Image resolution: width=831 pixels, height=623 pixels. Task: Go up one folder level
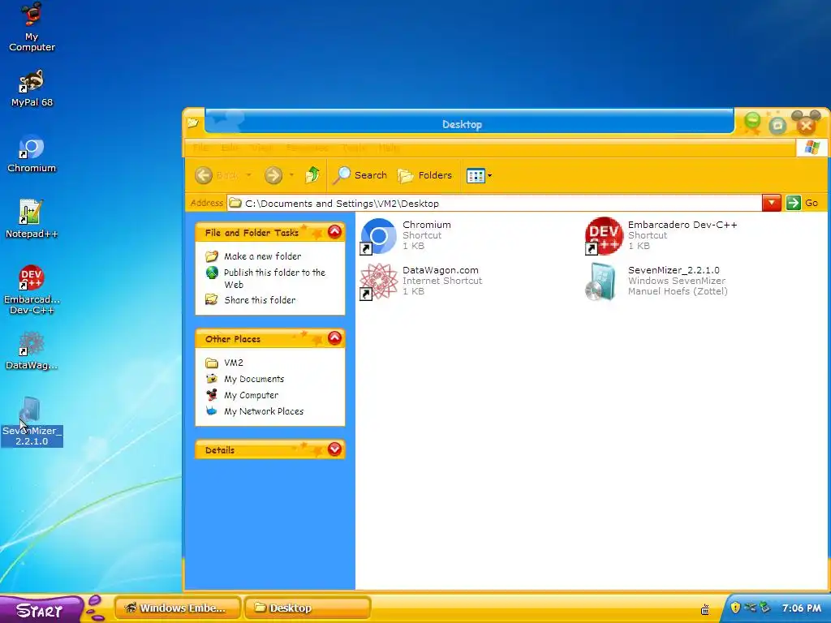coord(312,175)
